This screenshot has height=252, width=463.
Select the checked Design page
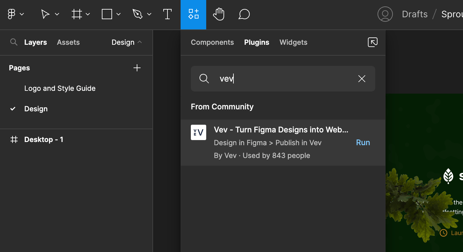(x=36, y=109)
